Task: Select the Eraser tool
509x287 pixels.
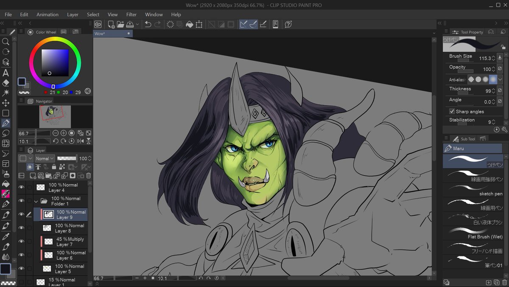Action: [6, 82]
